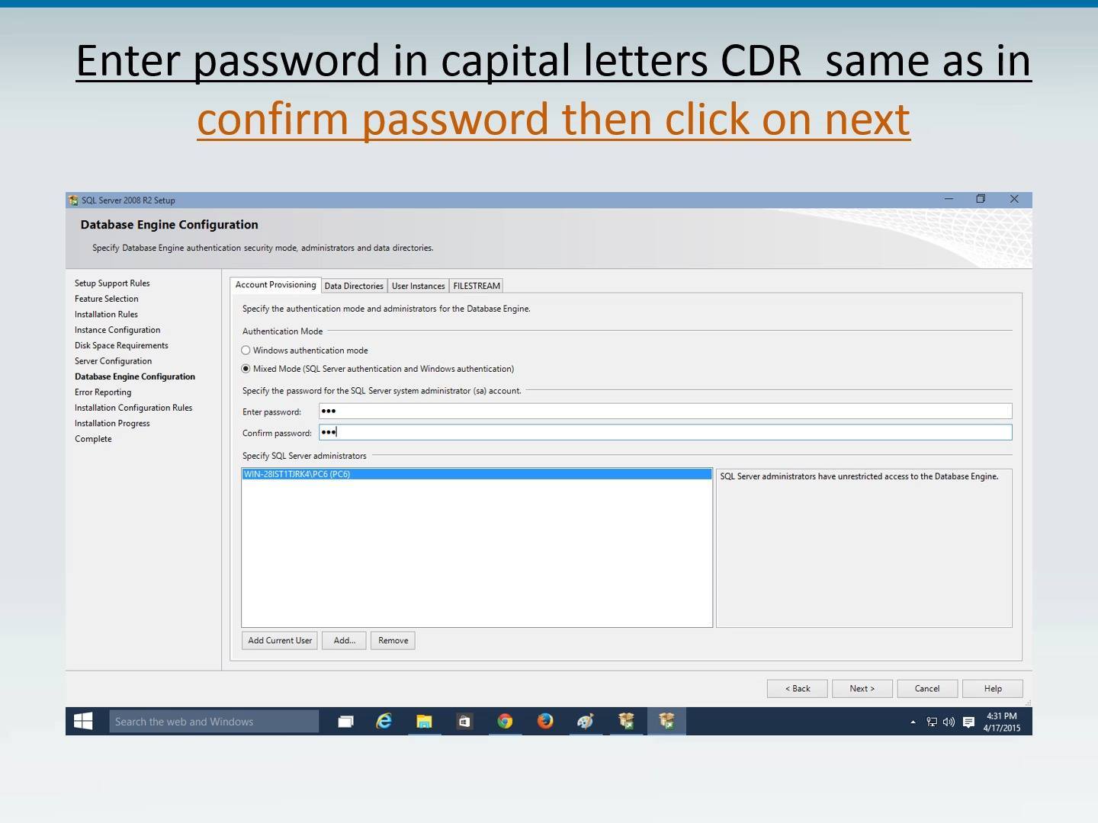Click Database Engine Configuration step
The image size is (1098, 823).
pos(135,376)
